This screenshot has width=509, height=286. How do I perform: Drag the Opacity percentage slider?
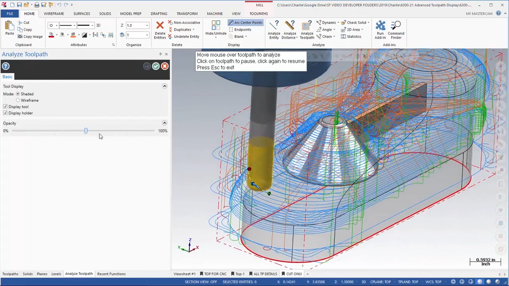coord(86,131)
